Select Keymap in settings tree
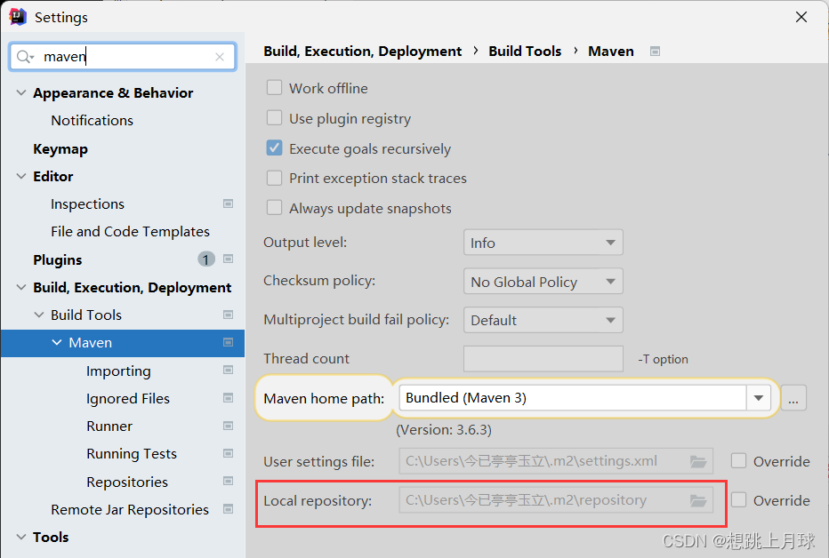Image resolution: width=829 pixels, height=558 pixels. point(60,149)
